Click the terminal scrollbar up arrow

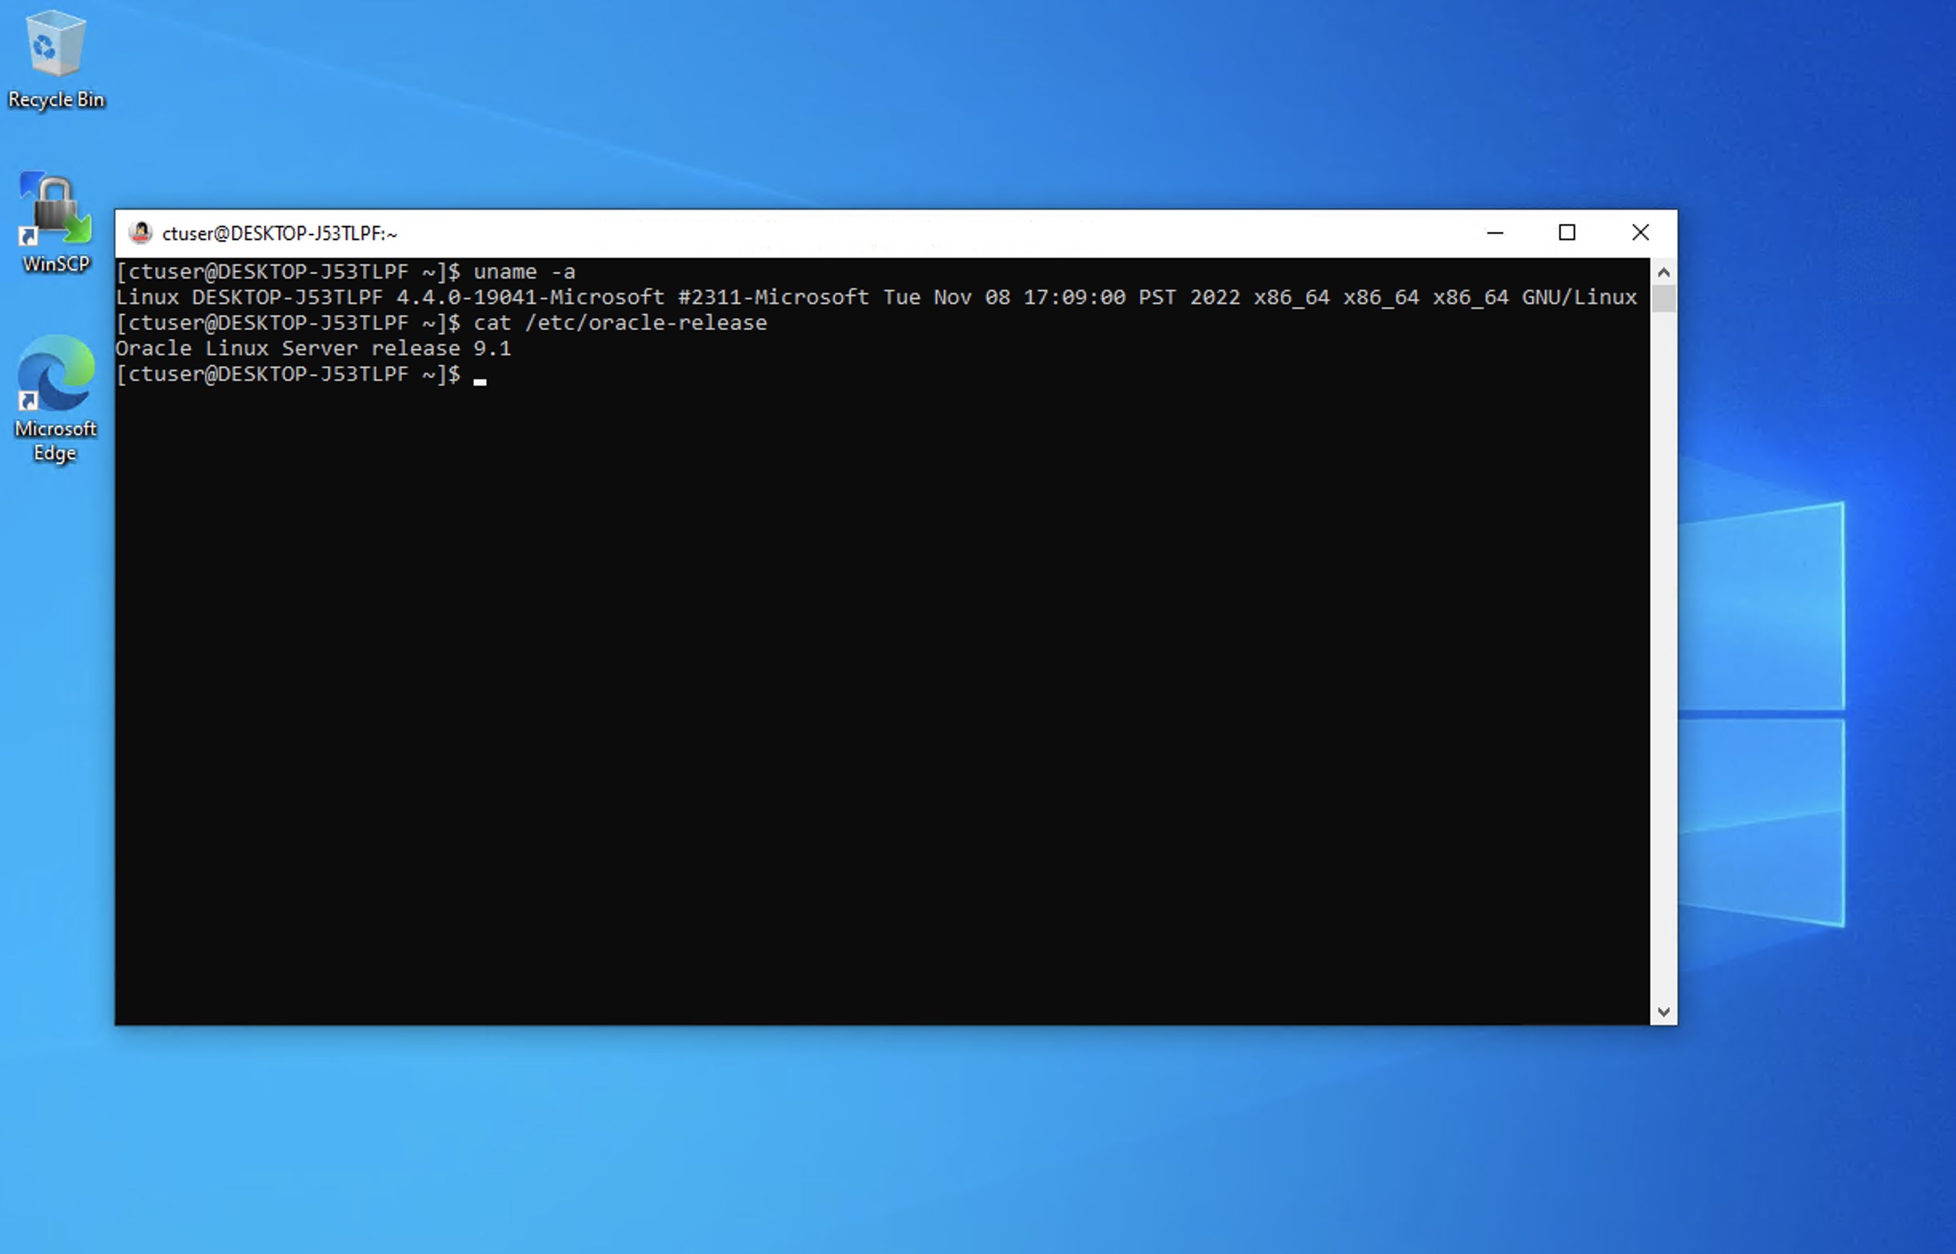coord(1663,272)
